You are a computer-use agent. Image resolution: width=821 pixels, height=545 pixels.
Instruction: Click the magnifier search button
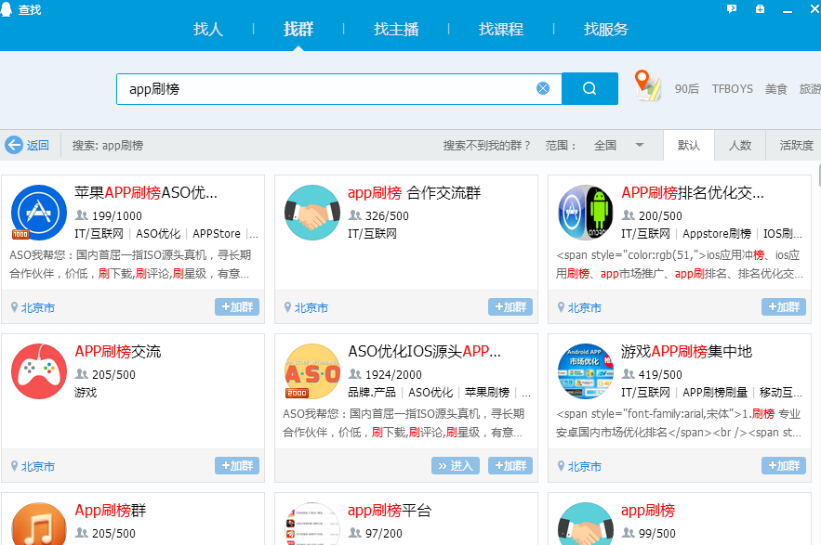(589, 89)
